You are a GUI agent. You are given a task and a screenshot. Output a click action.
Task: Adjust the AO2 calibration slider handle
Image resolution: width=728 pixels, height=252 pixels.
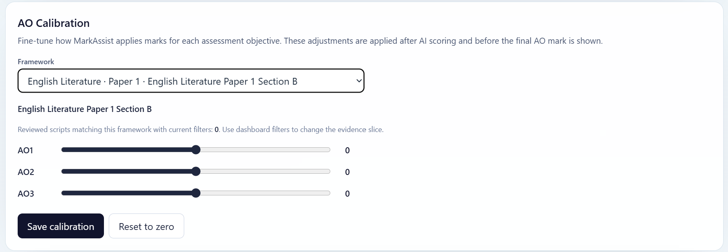point(195,171)
